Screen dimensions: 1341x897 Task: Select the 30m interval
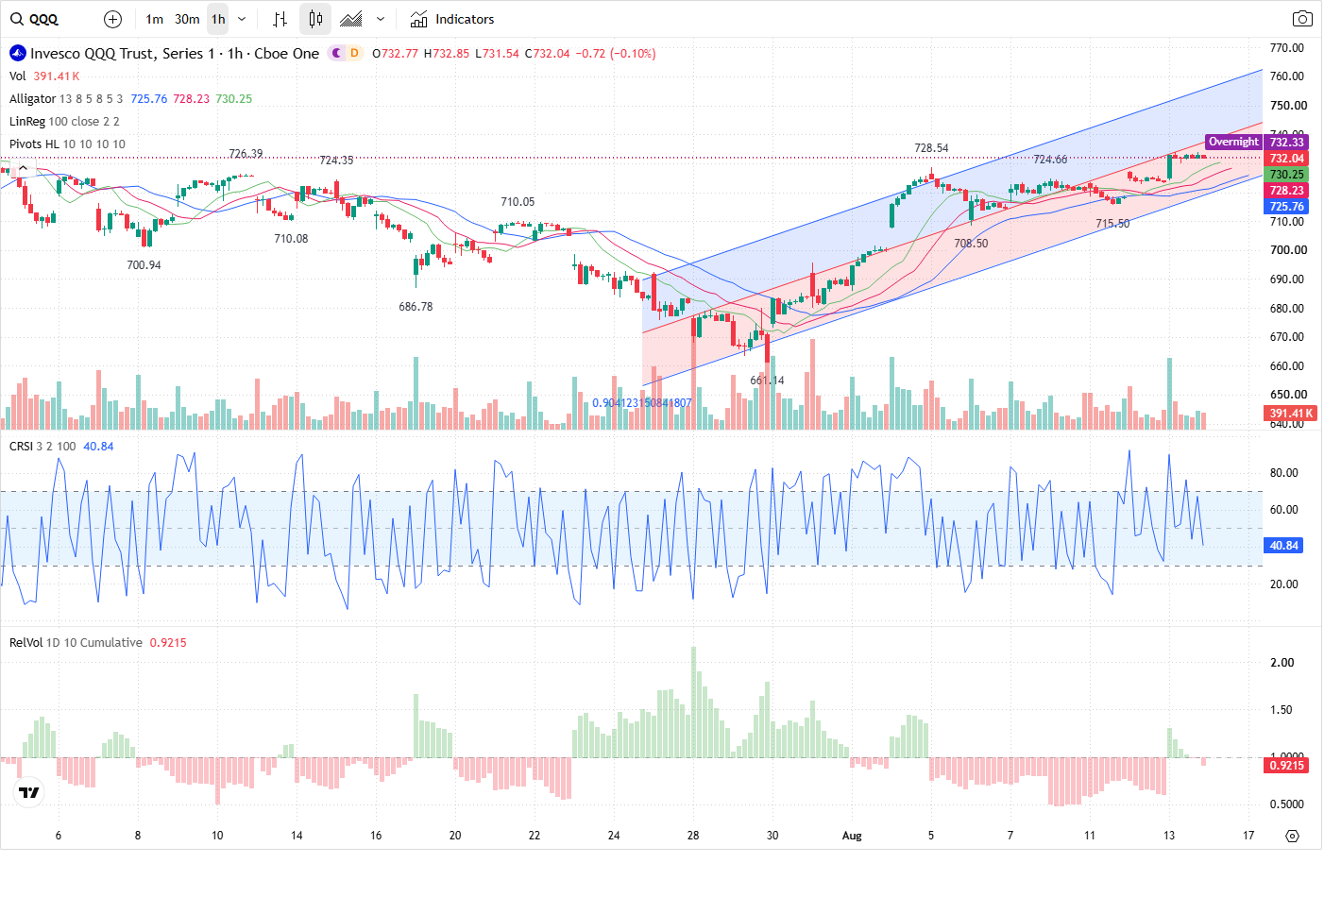tap(187, 19)
